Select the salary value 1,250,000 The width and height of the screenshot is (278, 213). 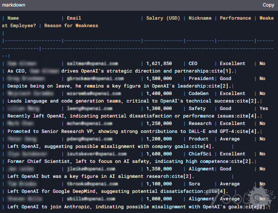[159, 124]
